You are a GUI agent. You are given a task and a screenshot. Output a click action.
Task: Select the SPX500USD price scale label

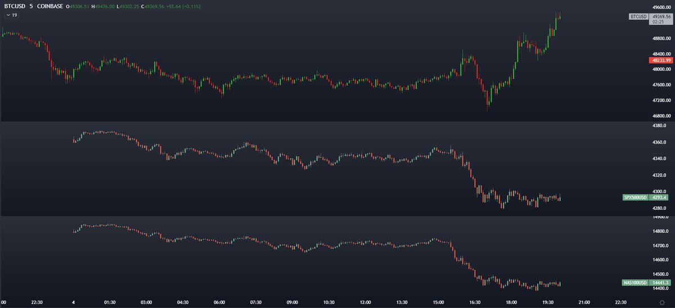[636, 197]
